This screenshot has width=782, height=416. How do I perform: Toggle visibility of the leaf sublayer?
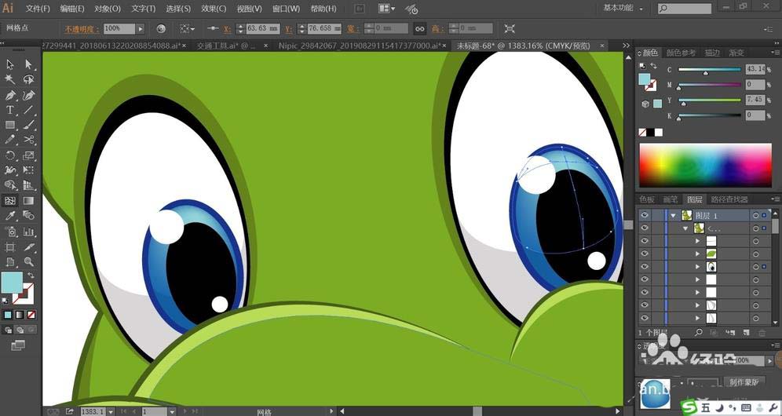click(645, 254)
